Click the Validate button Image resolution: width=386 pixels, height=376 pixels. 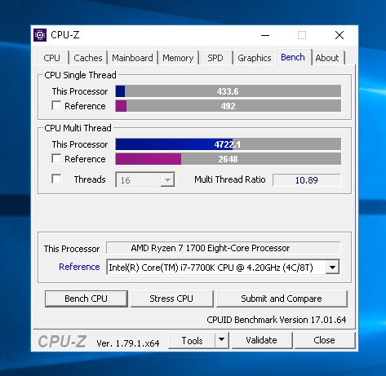point(262,340)
